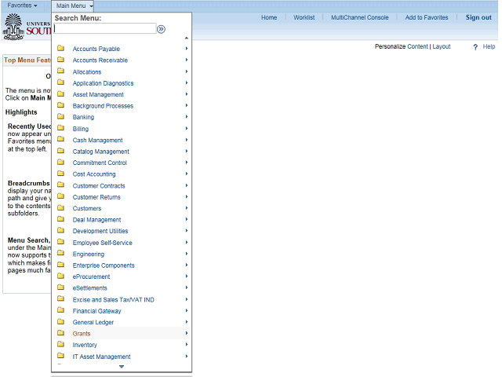Image resolution: width=502 pixels, height=377 pixels.
Task: Click the Application Diagnostics folder icon
Action: [61, 82]
